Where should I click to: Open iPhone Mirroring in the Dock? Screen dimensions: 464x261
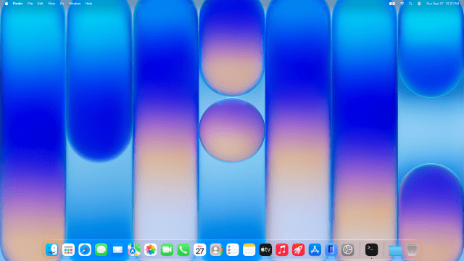pyautogui.click(x=331, y=249)
